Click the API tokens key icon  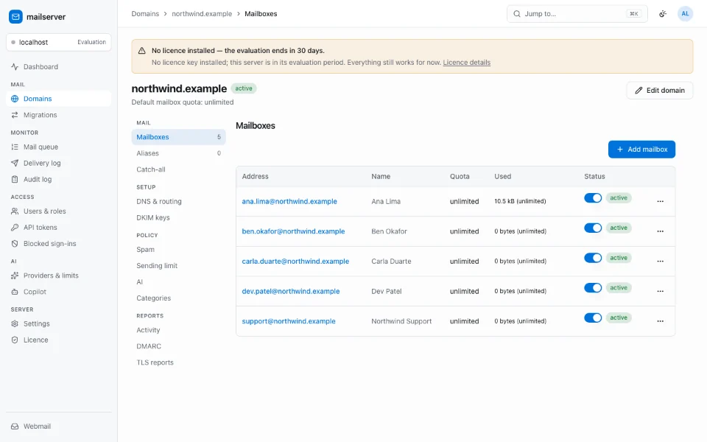click(15, 228)
